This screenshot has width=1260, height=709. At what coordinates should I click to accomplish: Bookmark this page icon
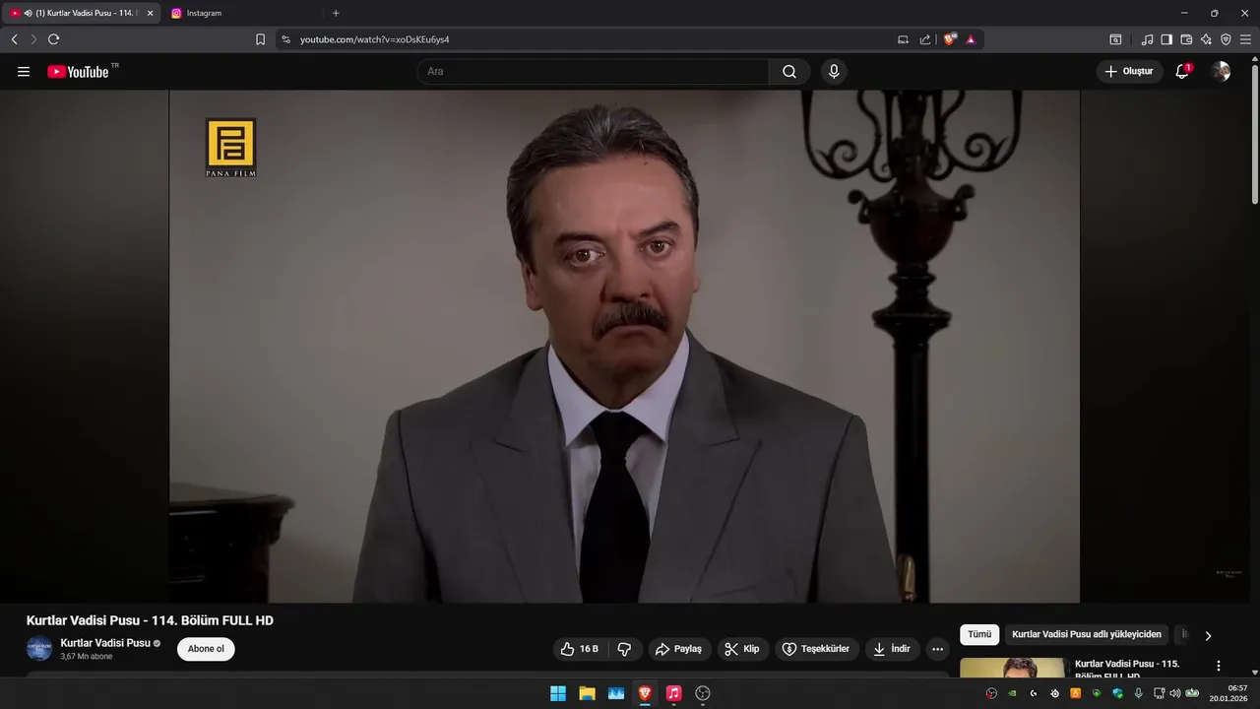coord(261,39)
